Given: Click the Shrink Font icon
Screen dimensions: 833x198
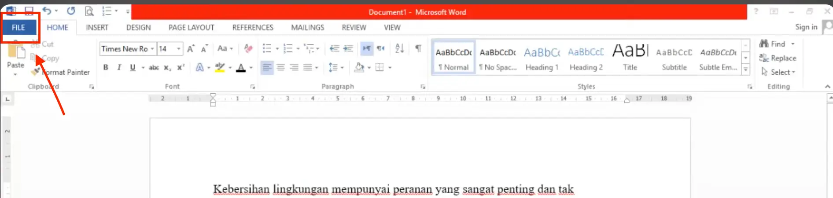Looking at the screenshot, I should (204, 49).
